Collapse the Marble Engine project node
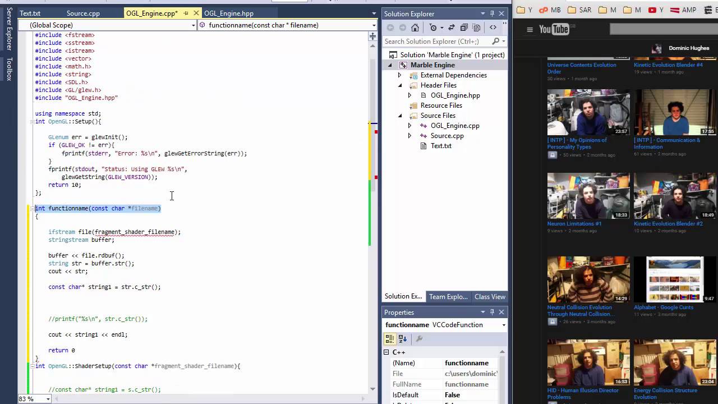The height and width of the screenshot is (404, 718). click(x=390, y=65)
